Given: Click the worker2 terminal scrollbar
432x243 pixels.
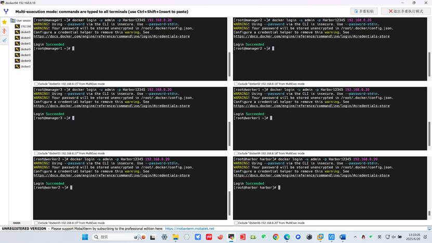Looking at the screenshot, I should click(x=229, y=204).
